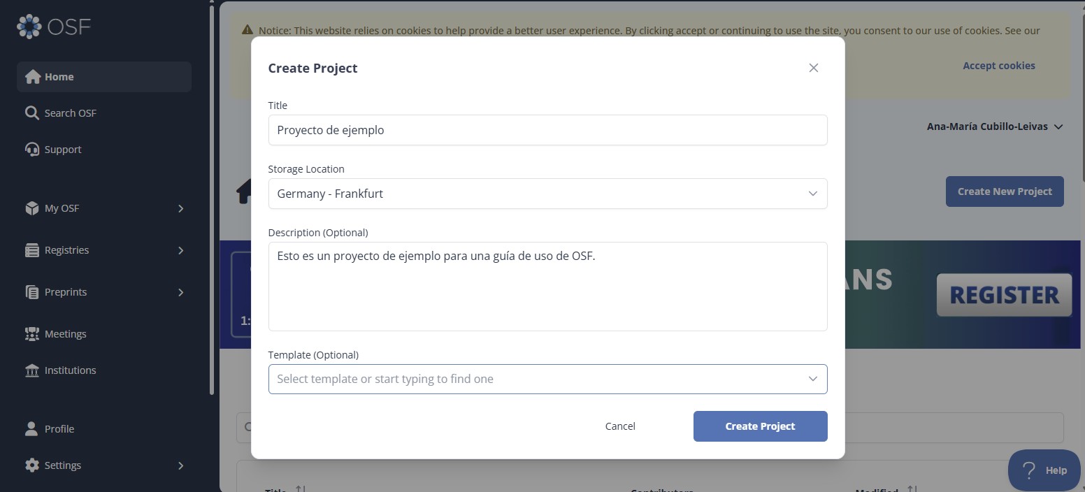Click the Registries icon in sidebar
The height and width of the screenshot is (492, 1085).
point(31,250)
